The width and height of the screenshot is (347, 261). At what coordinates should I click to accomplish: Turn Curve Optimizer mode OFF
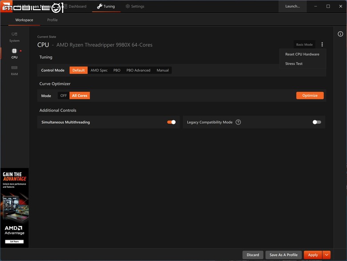[64, 95]
